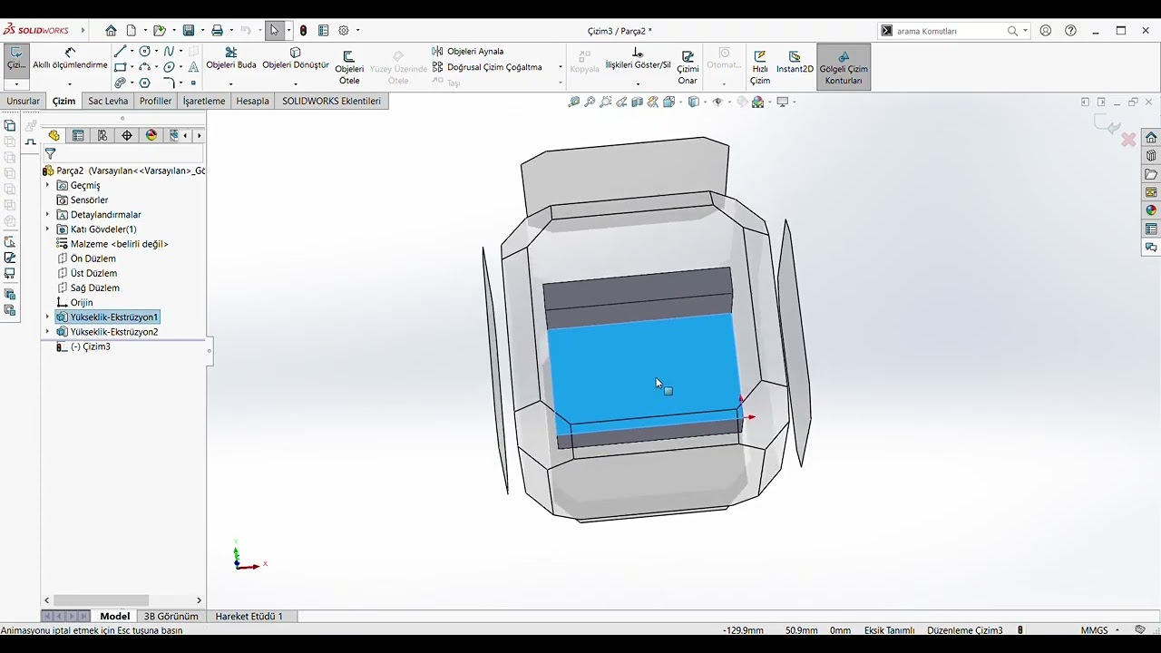Click the tree horizontal scrollbar thumb
The image size is (1161, 653).
(x=101, y=600)
